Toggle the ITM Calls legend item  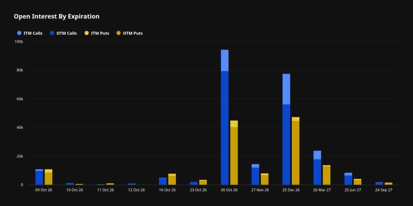29,33
